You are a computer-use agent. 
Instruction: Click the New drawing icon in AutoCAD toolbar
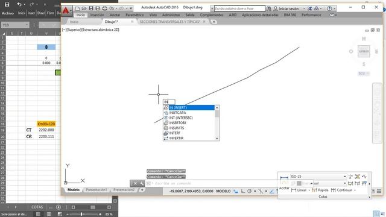(x=77, y=8)
